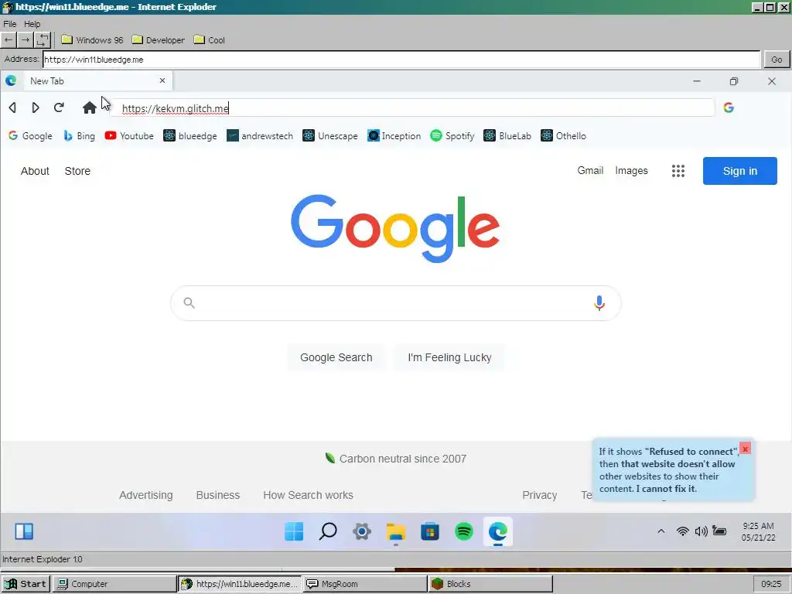Open the Developer bookmark folder
Image resolution: width=792 pixels, height=594 pixels.
pos(158,40)
